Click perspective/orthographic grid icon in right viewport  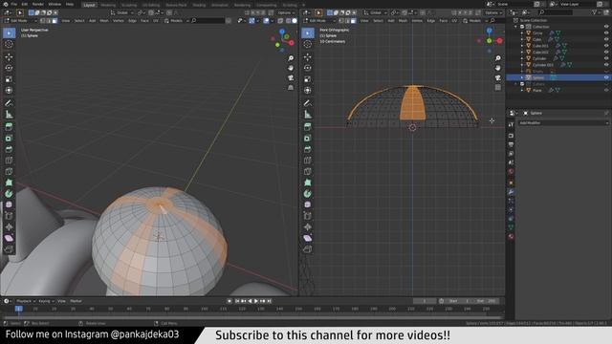tap(498, 87)
